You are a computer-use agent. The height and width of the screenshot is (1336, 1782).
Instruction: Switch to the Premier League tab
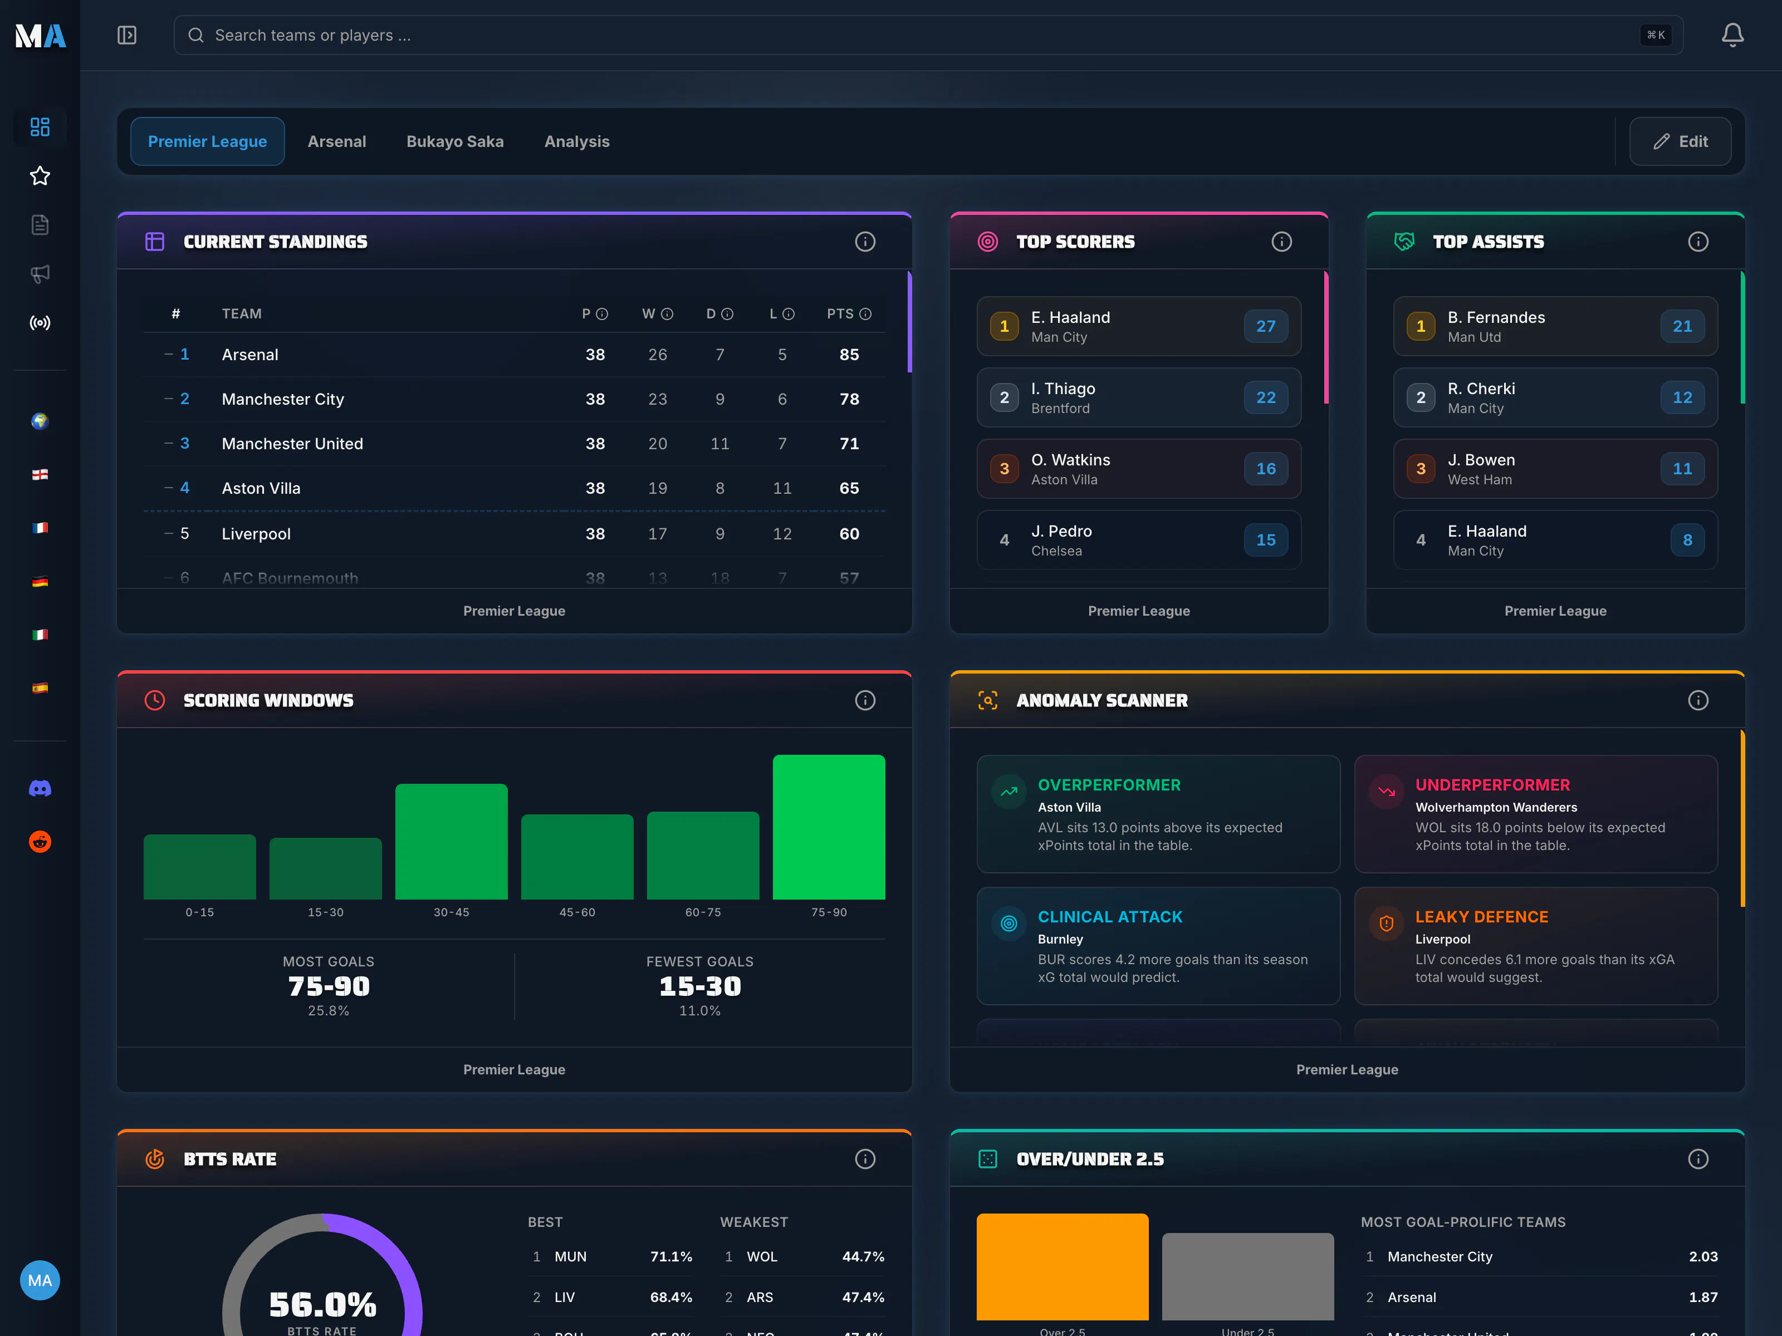(x=207, y=142)
